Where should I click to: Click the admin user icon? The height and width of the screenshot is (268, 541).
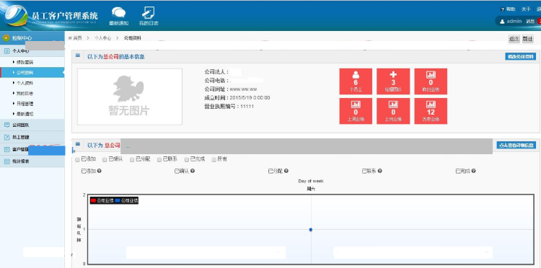pos(502,21)
